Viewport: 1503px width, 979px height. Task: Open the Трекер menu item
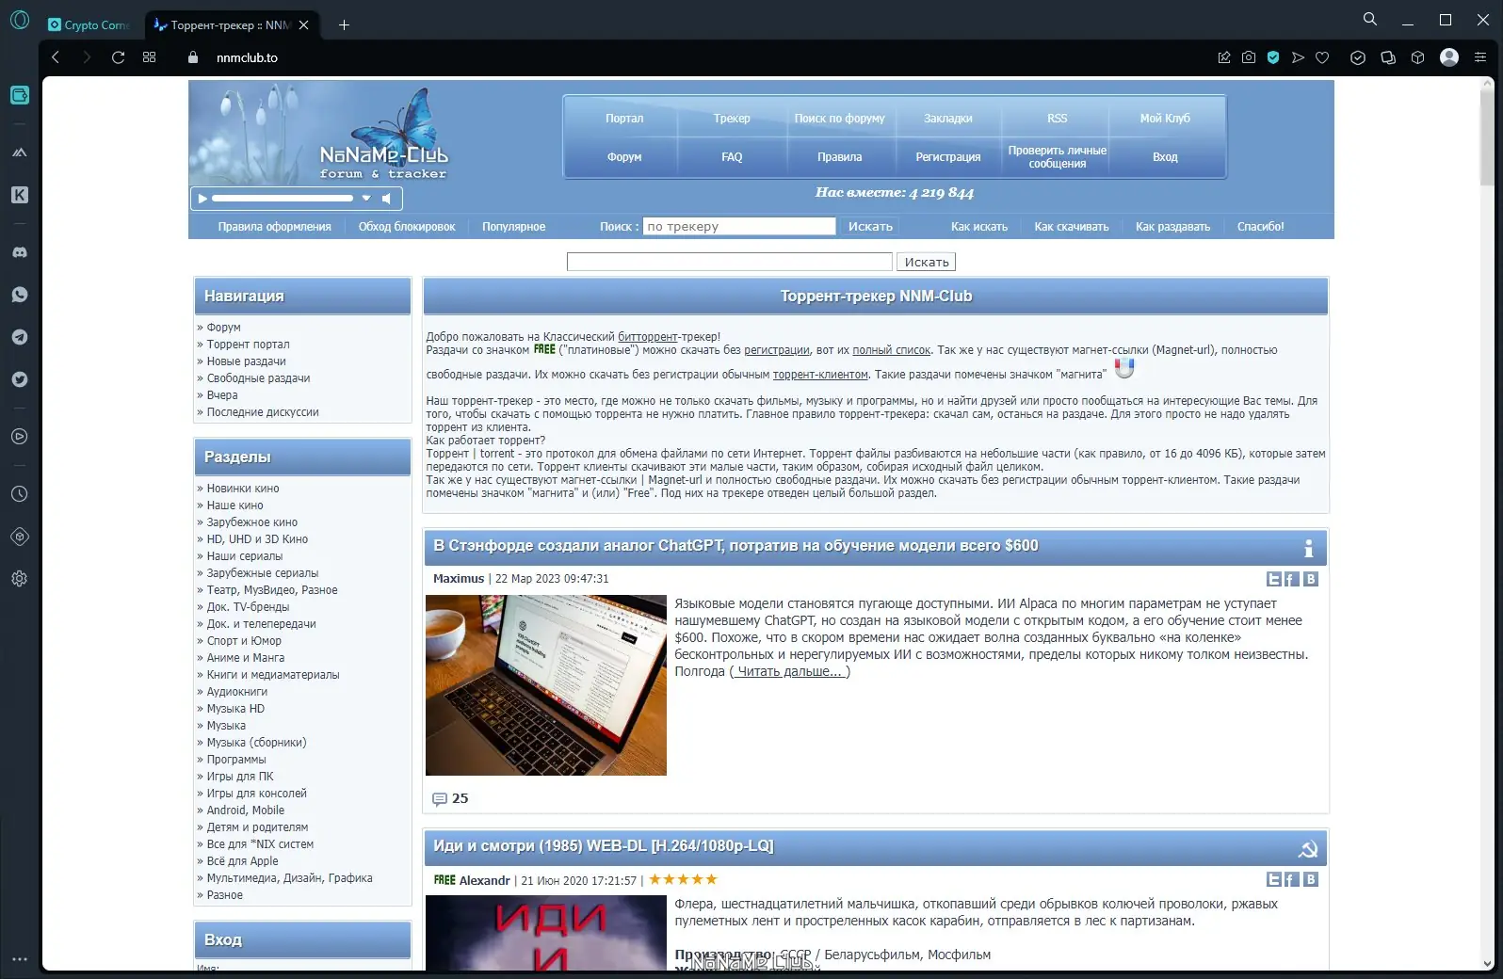pos(732,119)
